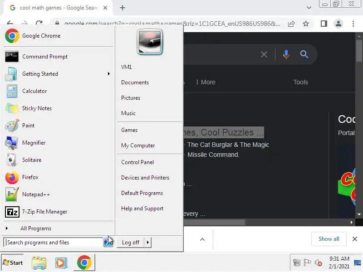Click the user account picture
Image resolution: width=363 pixels, height=272 pixels.
tap(150, 42)
